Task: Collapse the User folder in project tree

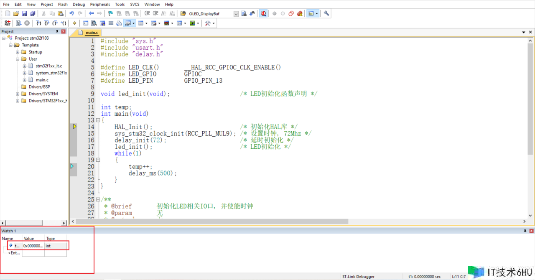Action: click(18, 59)
